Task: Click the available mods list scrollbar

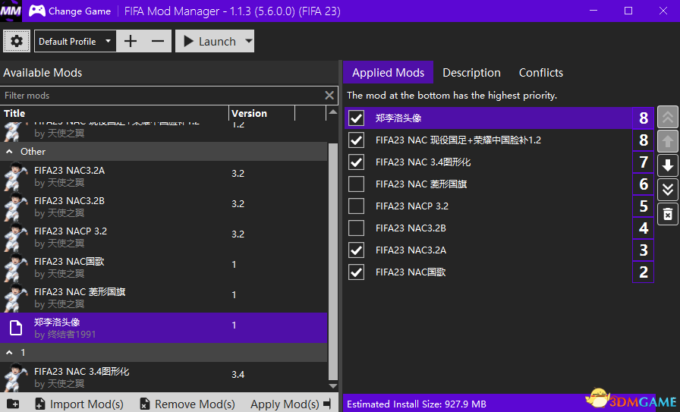Action: pos(332,258)
